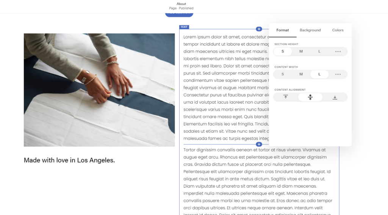The height and width of the screenshot is (215, 388).
Task: Set section height to S
Action: 283,52
